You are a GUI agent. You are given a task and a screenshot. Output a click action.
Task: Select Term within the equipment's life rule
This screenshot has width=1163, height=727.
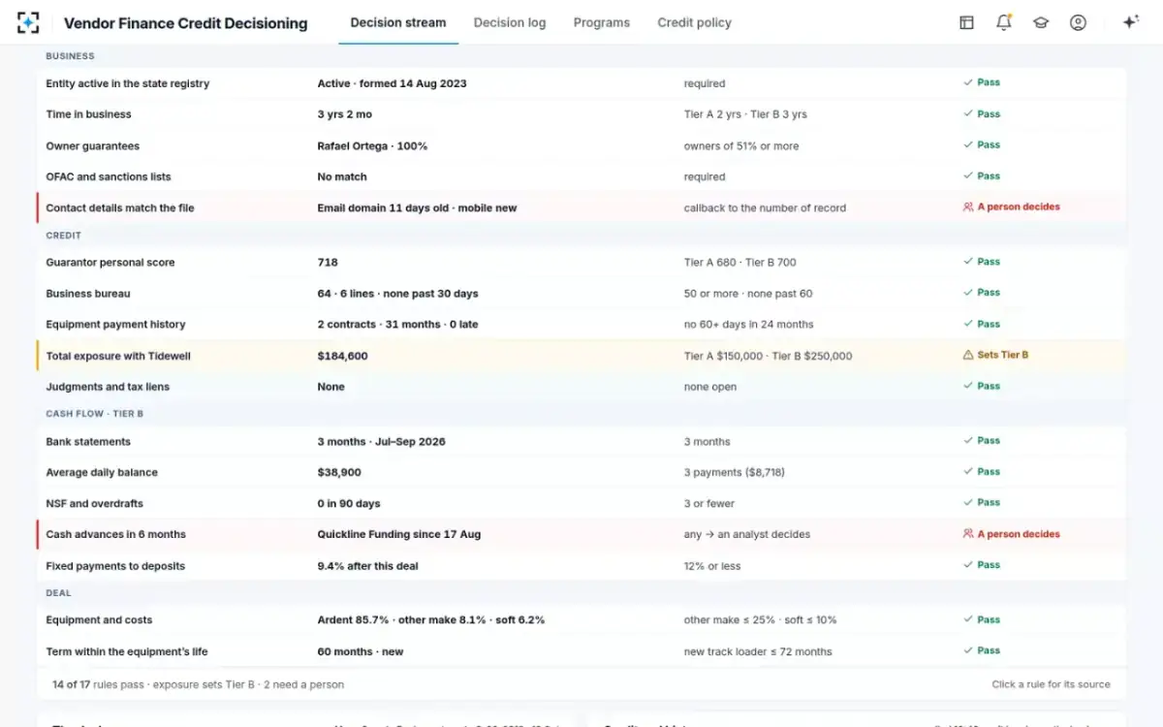coord(581,651)
